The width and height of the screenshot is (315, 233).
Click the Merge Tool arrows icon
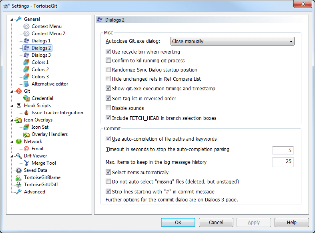click(26, 163)
